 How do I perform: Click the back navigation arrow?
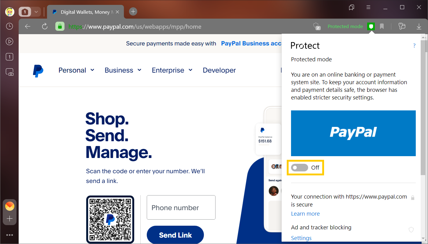(x=28, y=27)
